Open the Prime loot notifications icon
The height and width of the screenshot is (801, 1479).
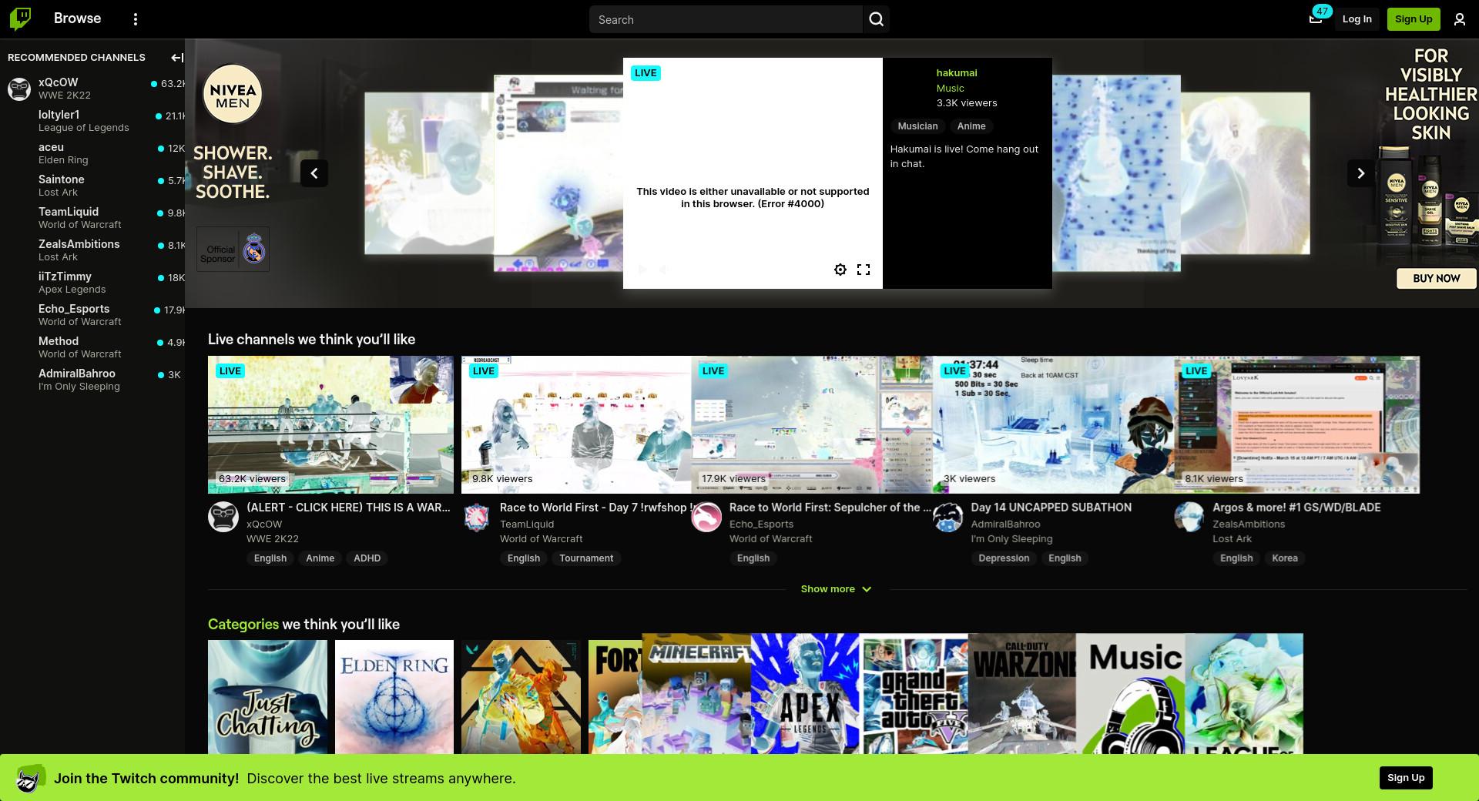coord(1316,18)
